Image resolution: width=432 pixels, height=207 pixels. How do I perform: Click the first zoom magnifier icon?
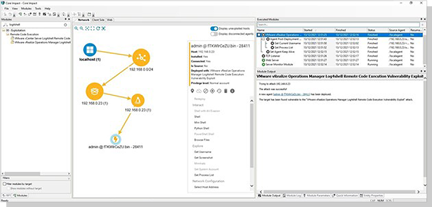point(76,28)
